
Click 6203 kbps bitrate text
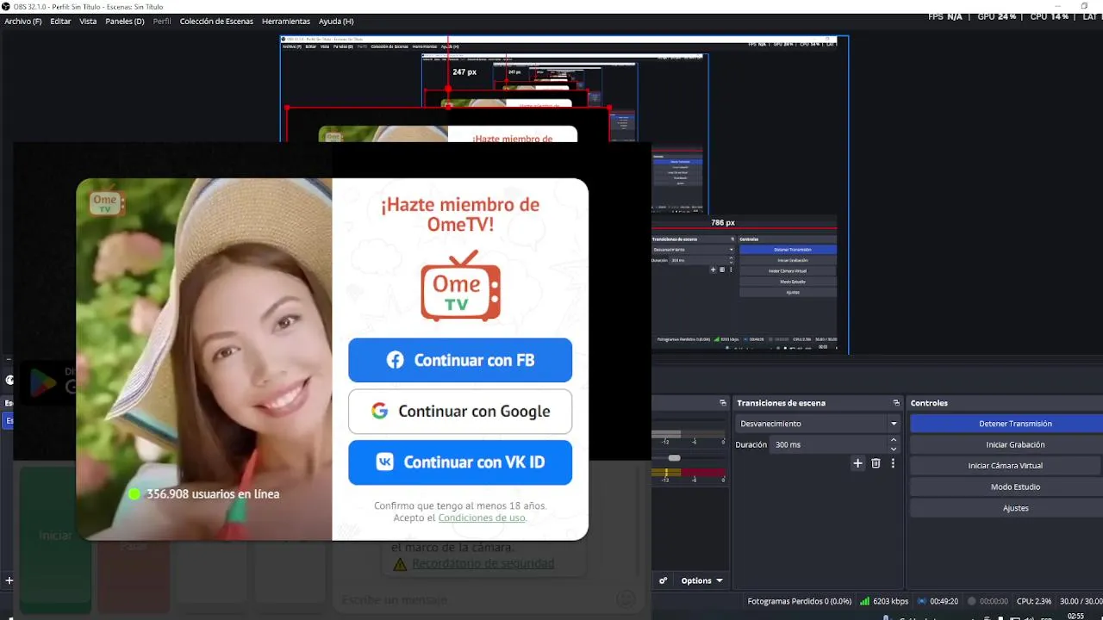[x=890, y=601]
